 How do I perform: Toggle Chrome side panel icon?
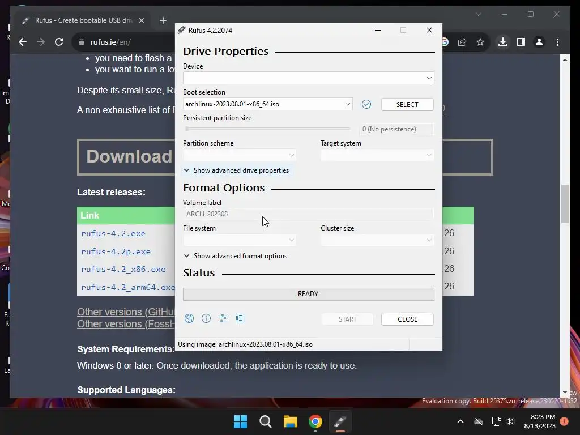pyautogui.click(x=521, y=42)
